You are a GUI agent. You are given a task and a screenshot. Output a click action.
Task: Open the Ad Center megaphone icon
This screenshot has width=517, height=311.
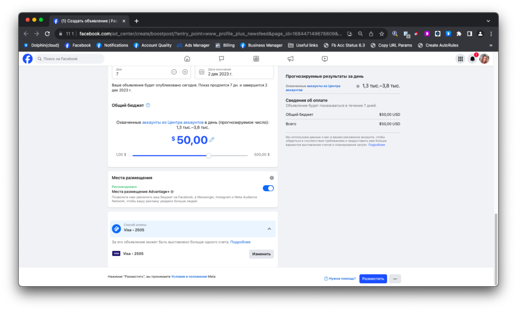click(x=290, y=59)
